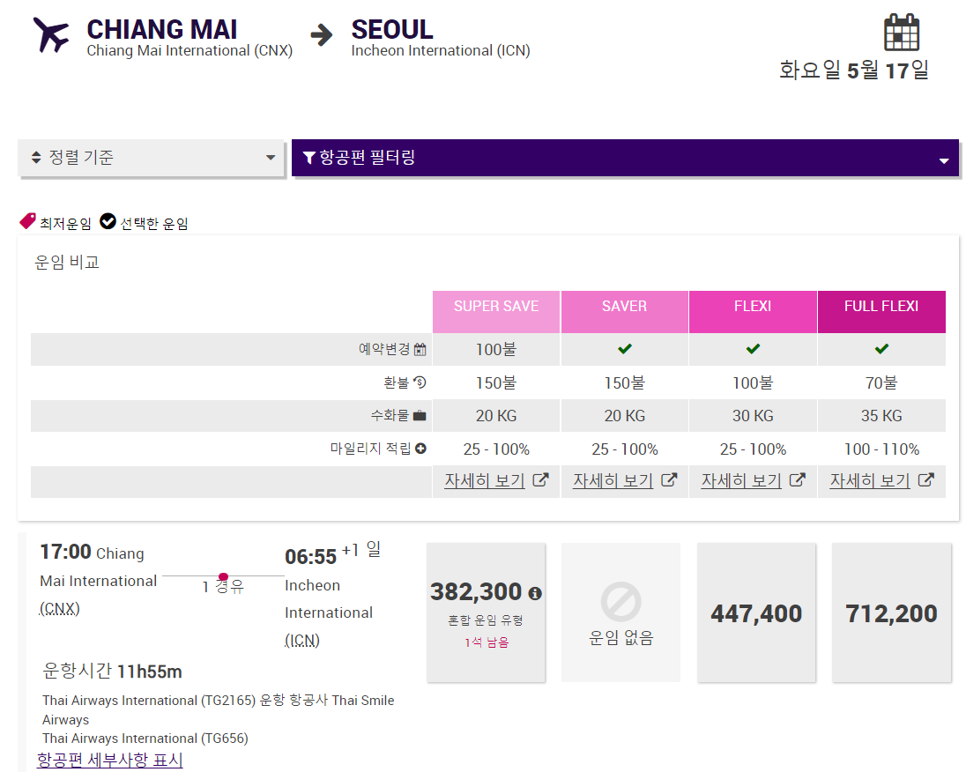Click the calendar icon beside 예약변경
This screenshot has width=966, height=772.
tap(420, 349)
